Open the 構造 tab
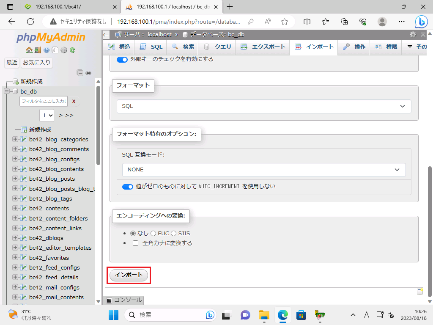433x325 pixels. pyautogui.click(x=119, y=47)
